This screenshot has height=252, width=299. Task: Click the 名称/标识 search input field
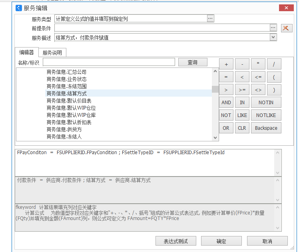[x=109, y=62]
